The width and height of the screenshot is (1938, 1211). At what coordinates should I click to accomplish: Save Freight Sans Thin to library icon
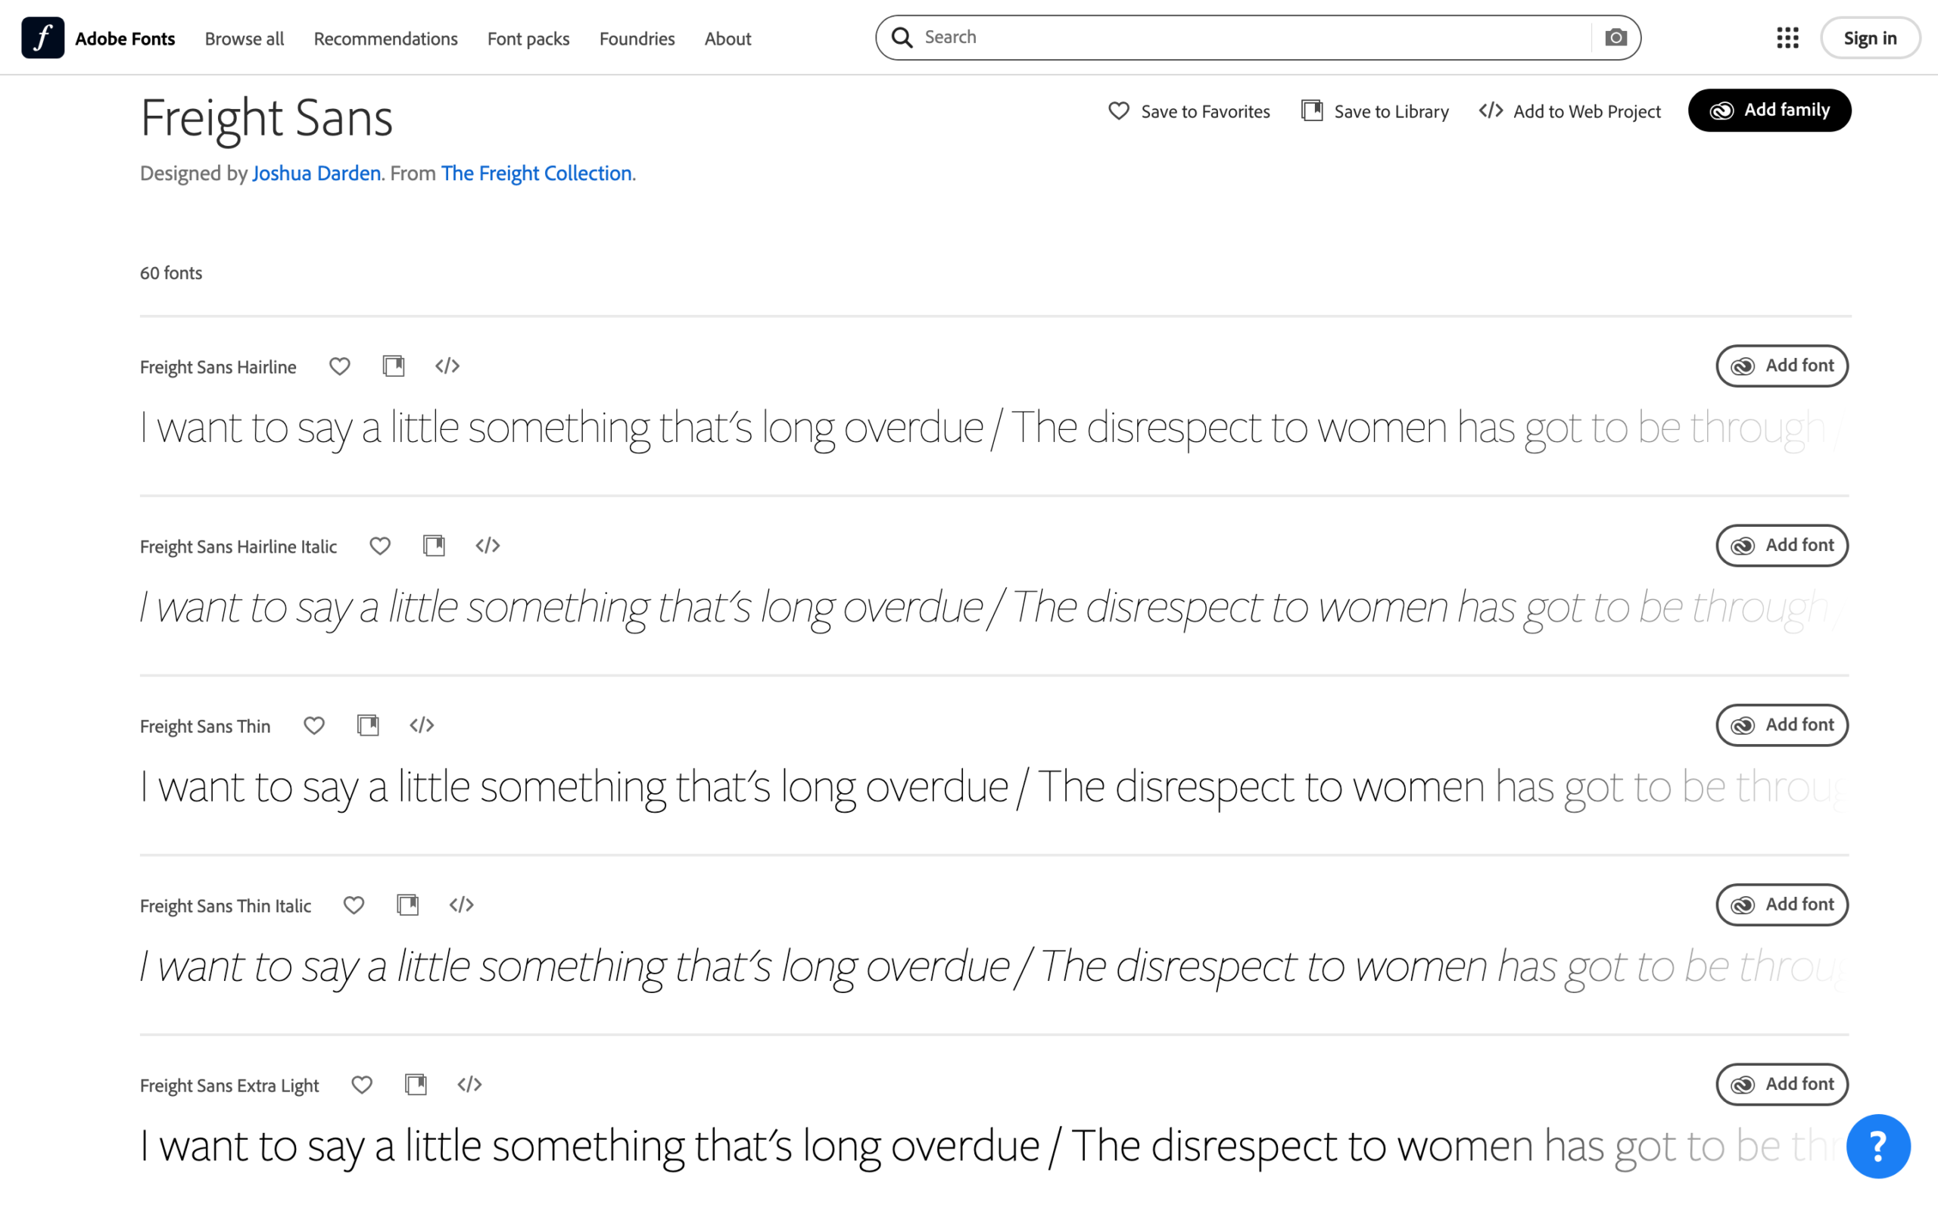coord(368,725)
